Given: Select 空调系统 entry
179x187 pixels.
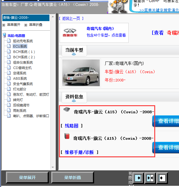Looking at the screenshot, I should [x=20, y=73].
